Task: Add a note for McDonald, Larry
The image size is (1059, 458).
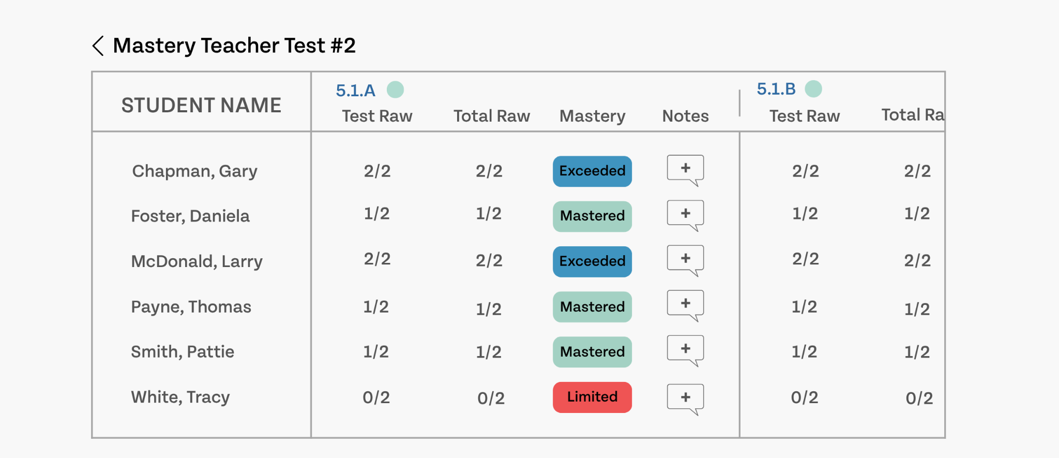Action: (x=685, y=260)
